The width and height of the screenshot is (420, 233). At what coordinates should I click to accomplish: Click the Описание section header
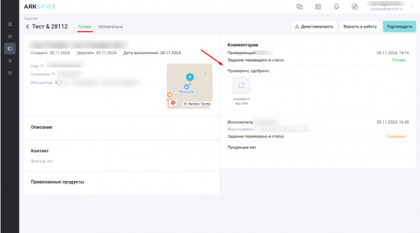pyautogui.click(x=42, y=127)
